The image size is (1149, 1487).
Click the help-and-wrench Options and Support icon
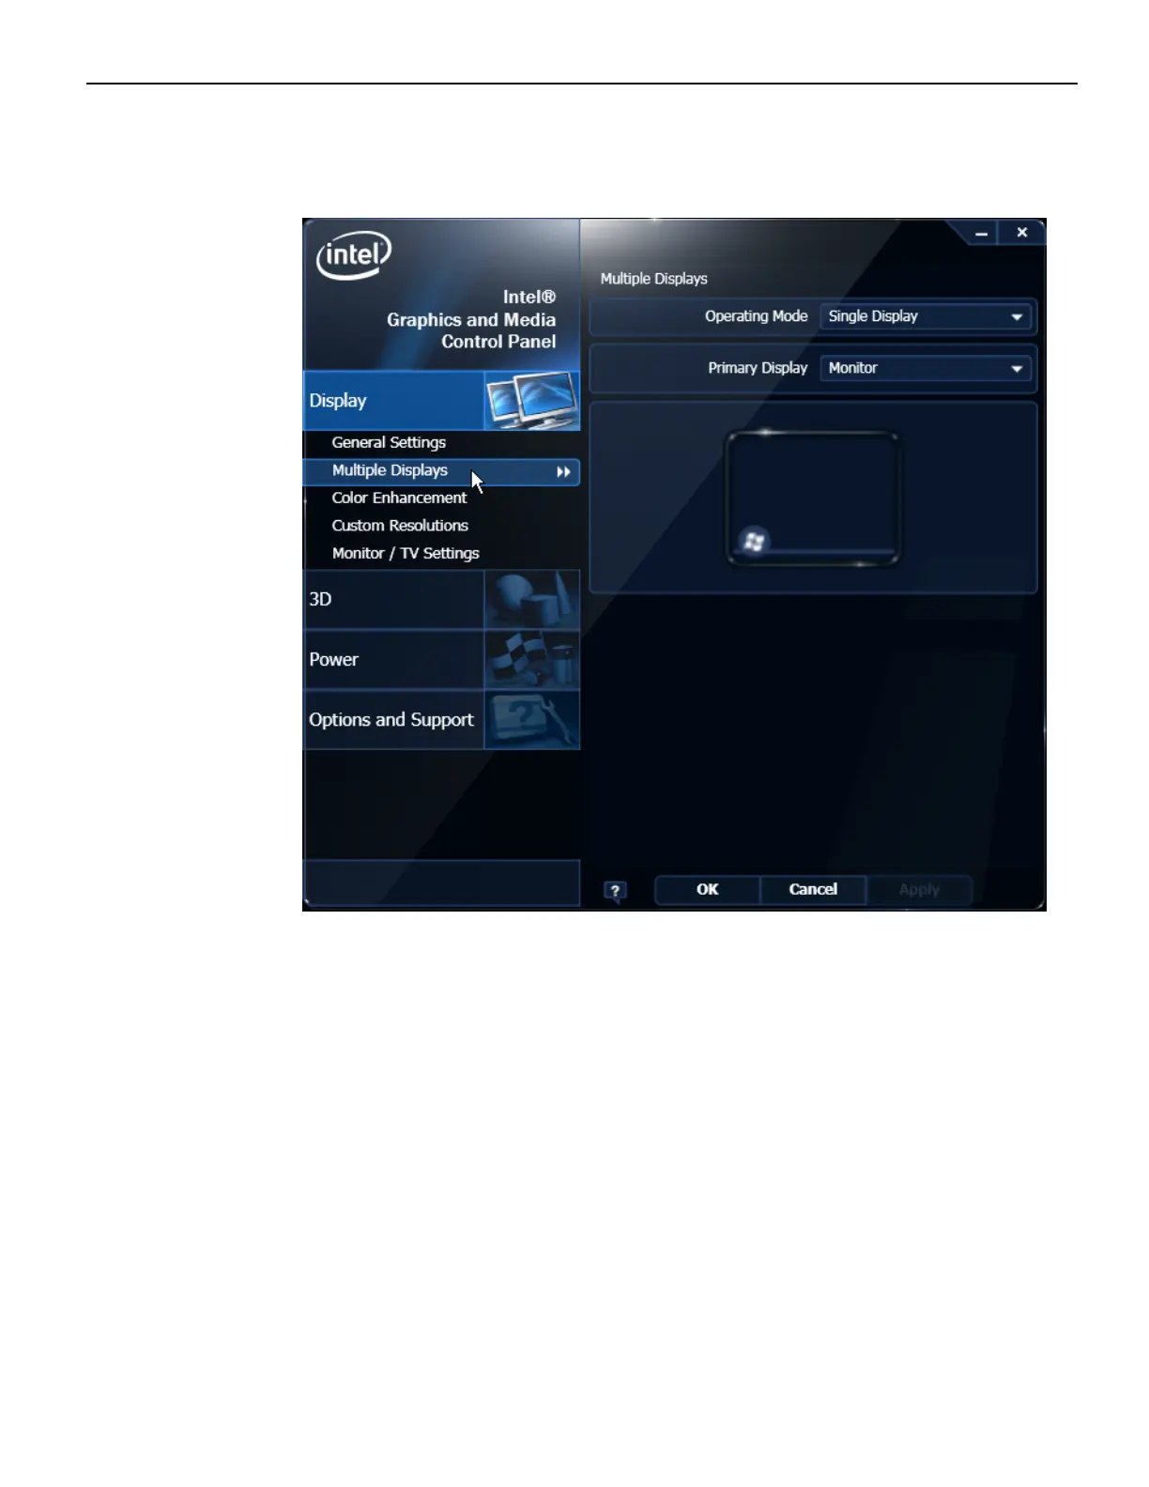pyautogui.click(x=532, y=720)
